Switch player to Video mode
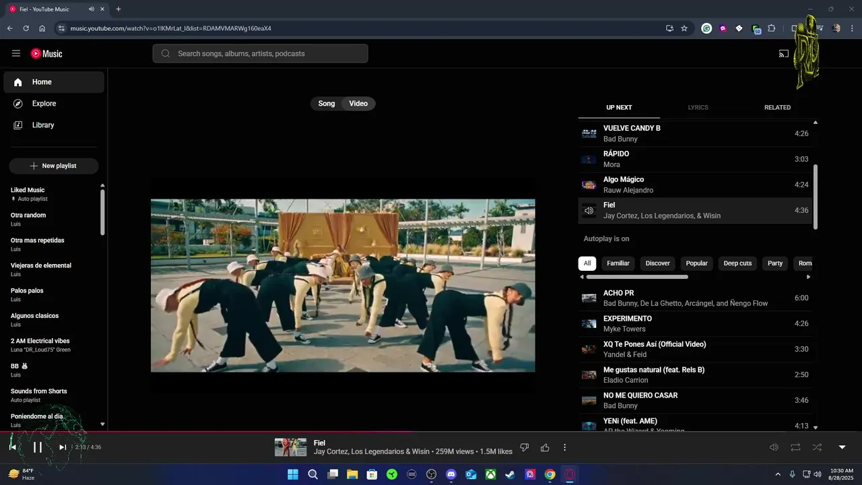 pos(358,104)
